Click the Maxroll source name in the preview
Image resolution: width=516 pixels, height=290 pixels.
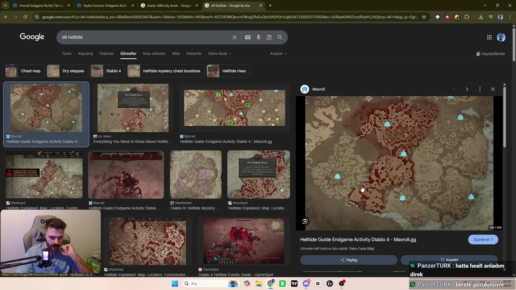[318, 89]
